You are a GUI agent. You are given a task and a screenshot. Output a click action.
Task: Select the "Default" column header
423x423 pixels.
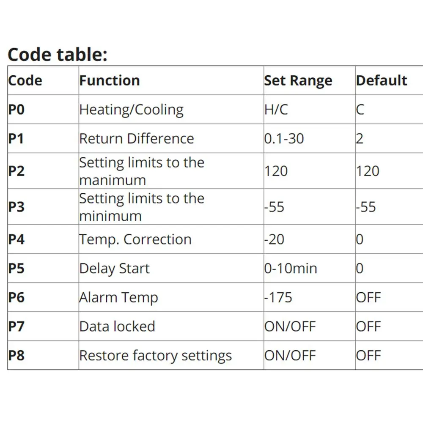point(382,80)
